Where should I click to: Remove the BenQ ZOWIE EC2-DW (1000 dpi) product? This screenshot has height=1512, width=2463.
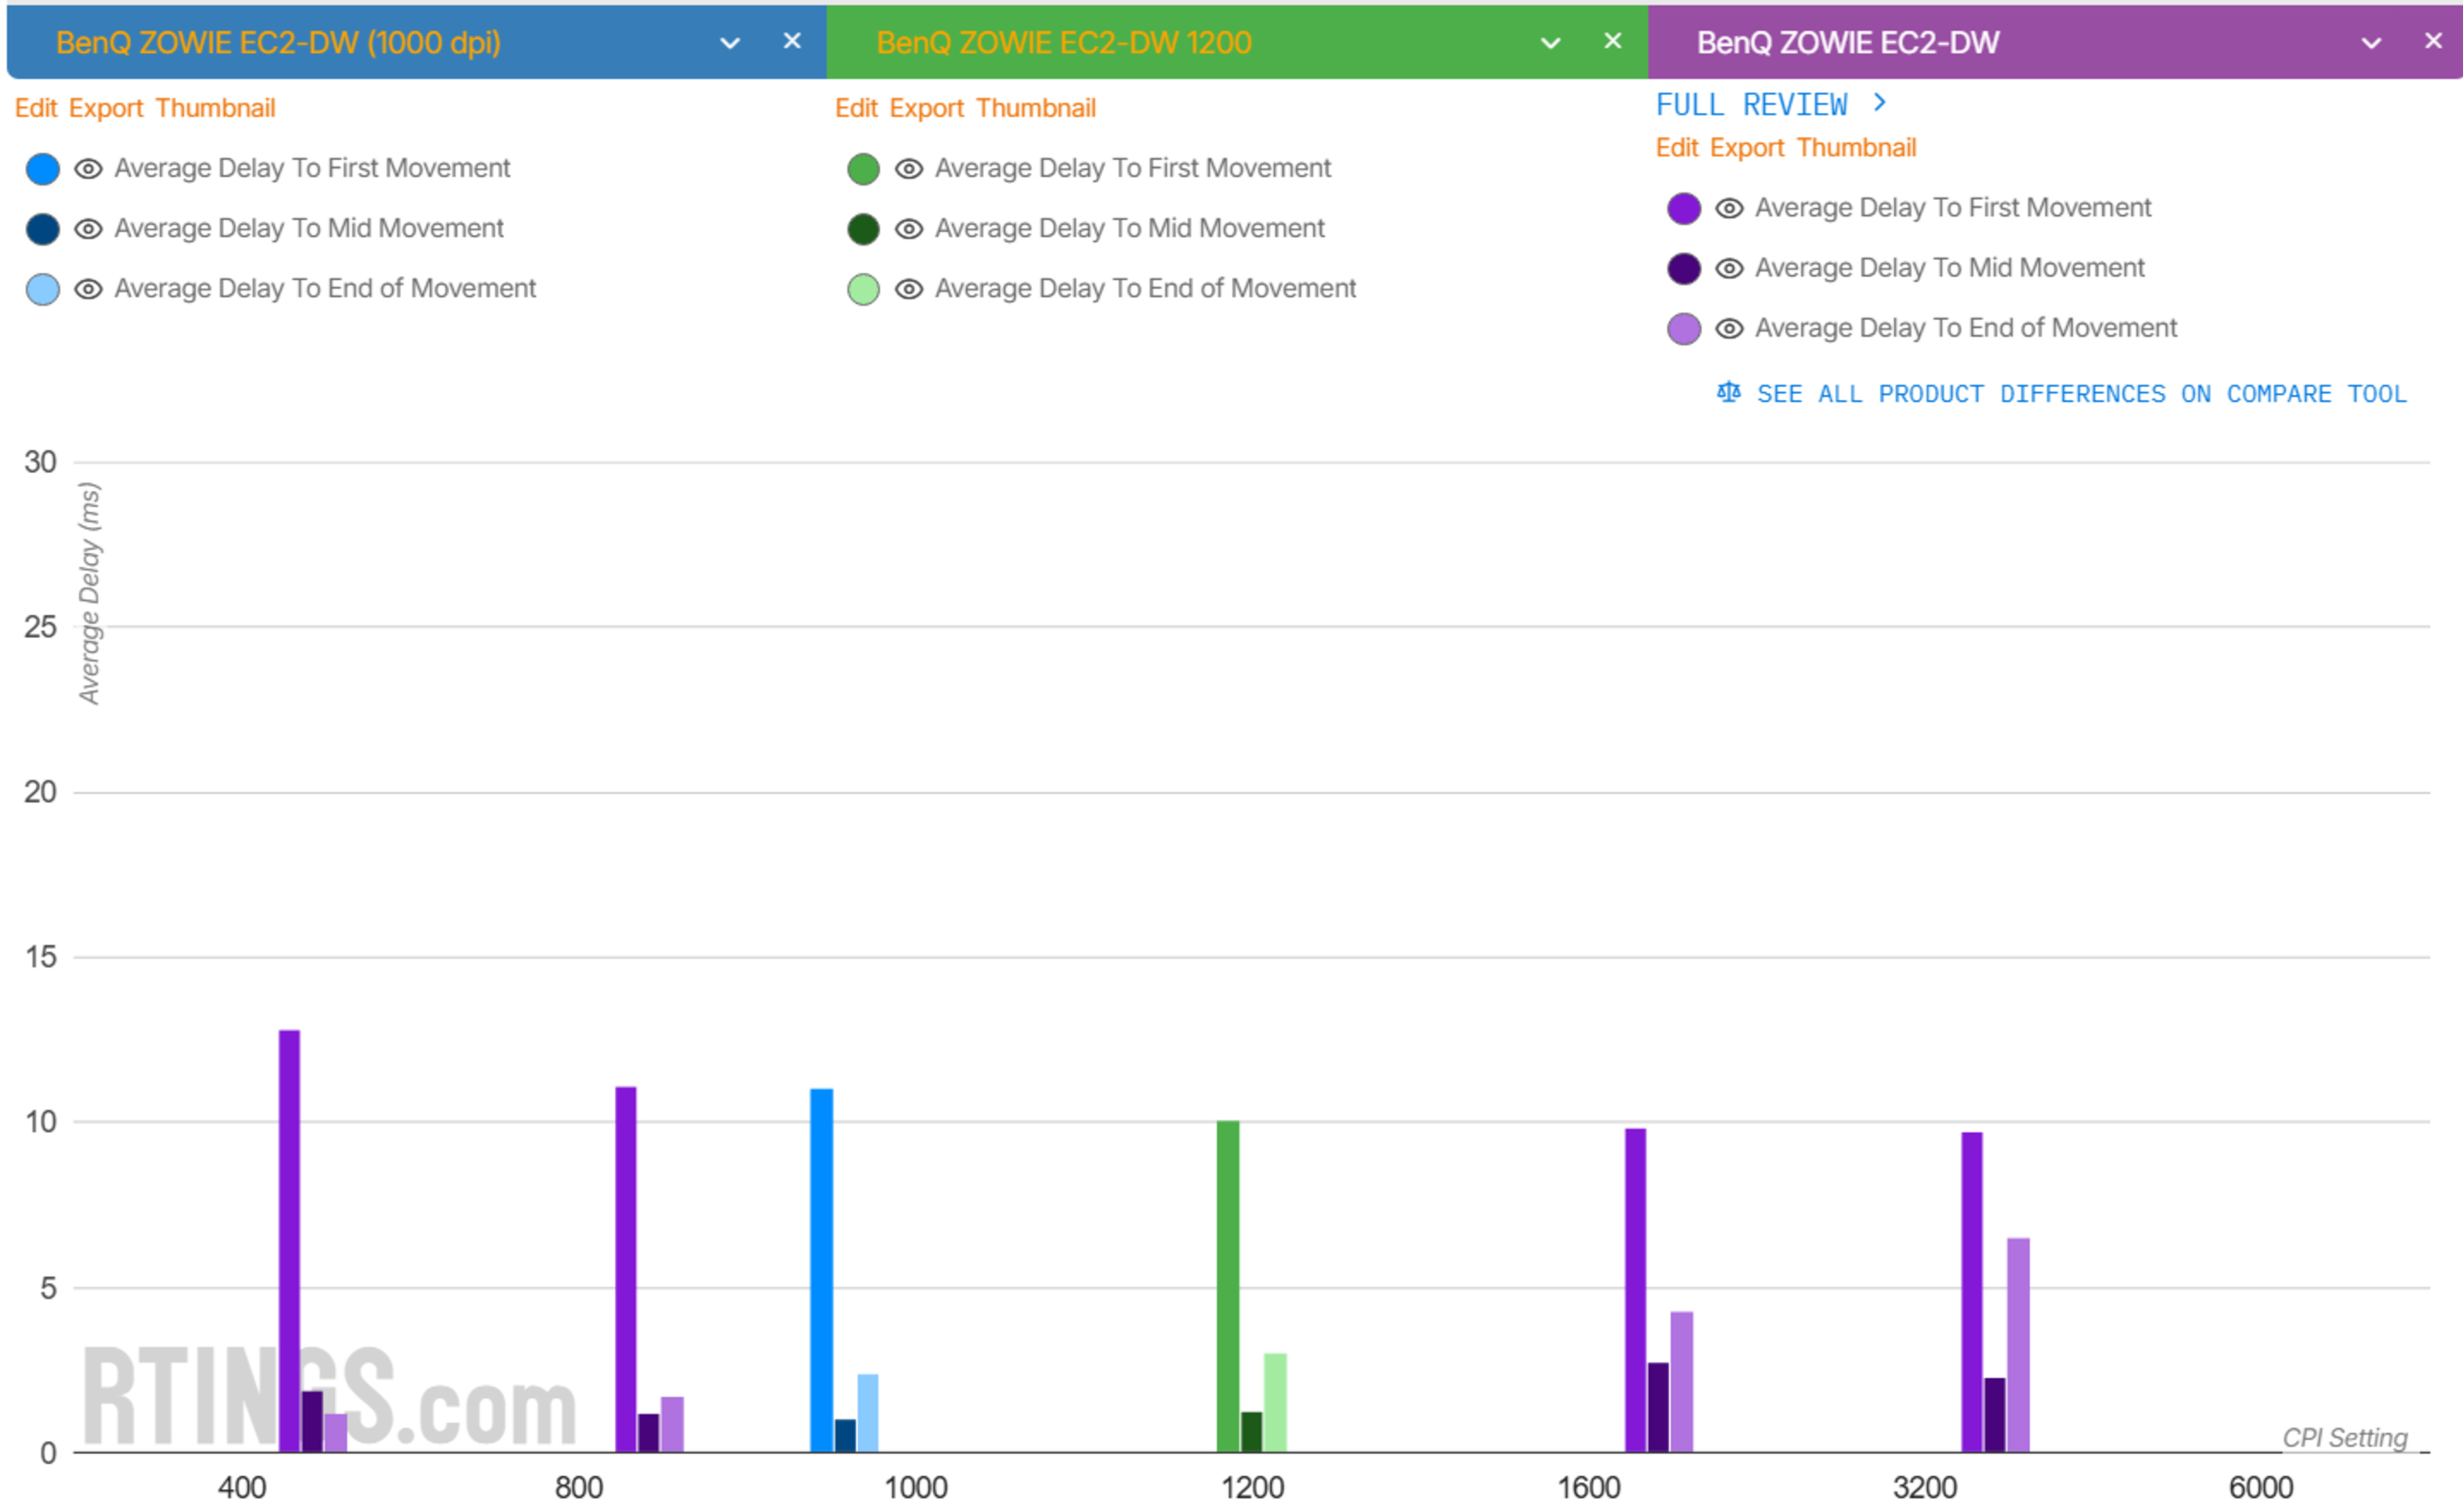coord(792,41)
